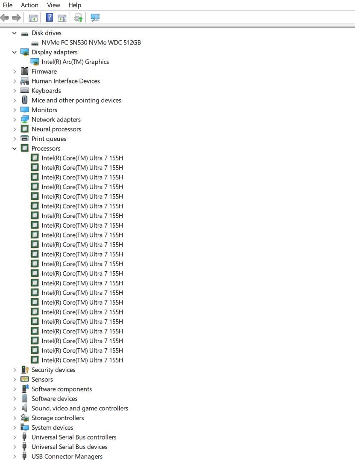Expand the USB Connector Managers node

point(15,457)
